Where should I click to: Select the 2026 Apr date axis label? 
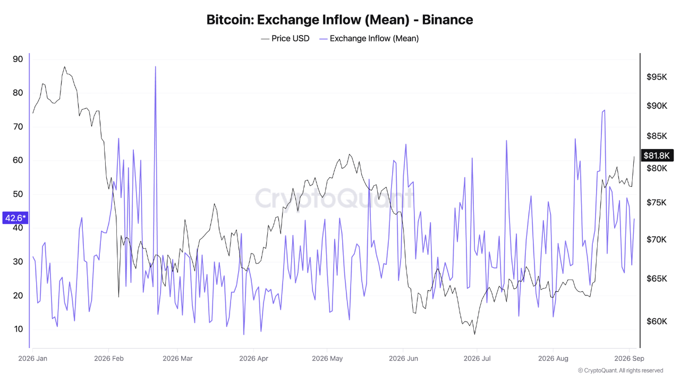pos(253,359)
